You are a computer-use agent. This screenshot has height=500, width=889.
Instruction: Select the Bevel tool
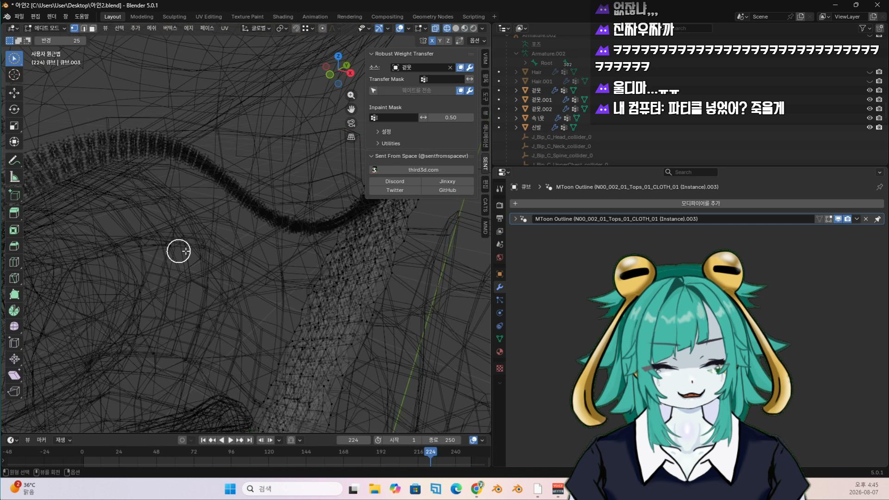14,246
